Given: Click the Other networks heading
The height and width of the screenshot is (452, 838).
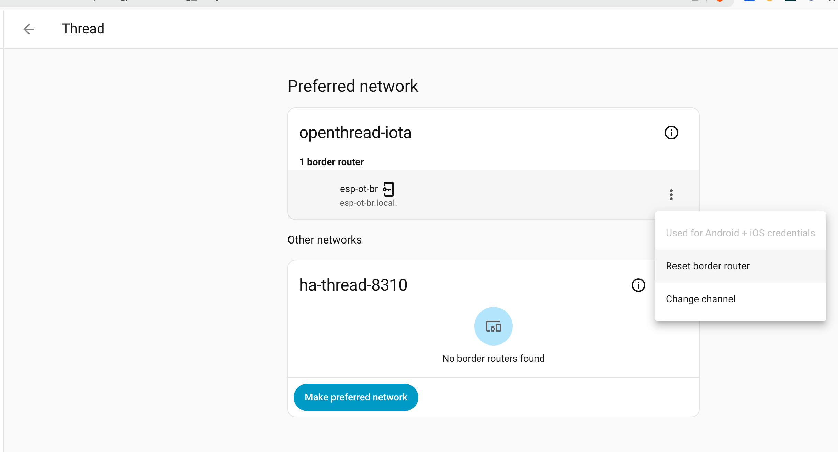Looking at the screenshot, I should [x=325, y=240].
